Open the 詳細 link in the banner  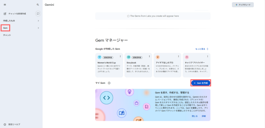pyautogui.click(x=204, y=116)
